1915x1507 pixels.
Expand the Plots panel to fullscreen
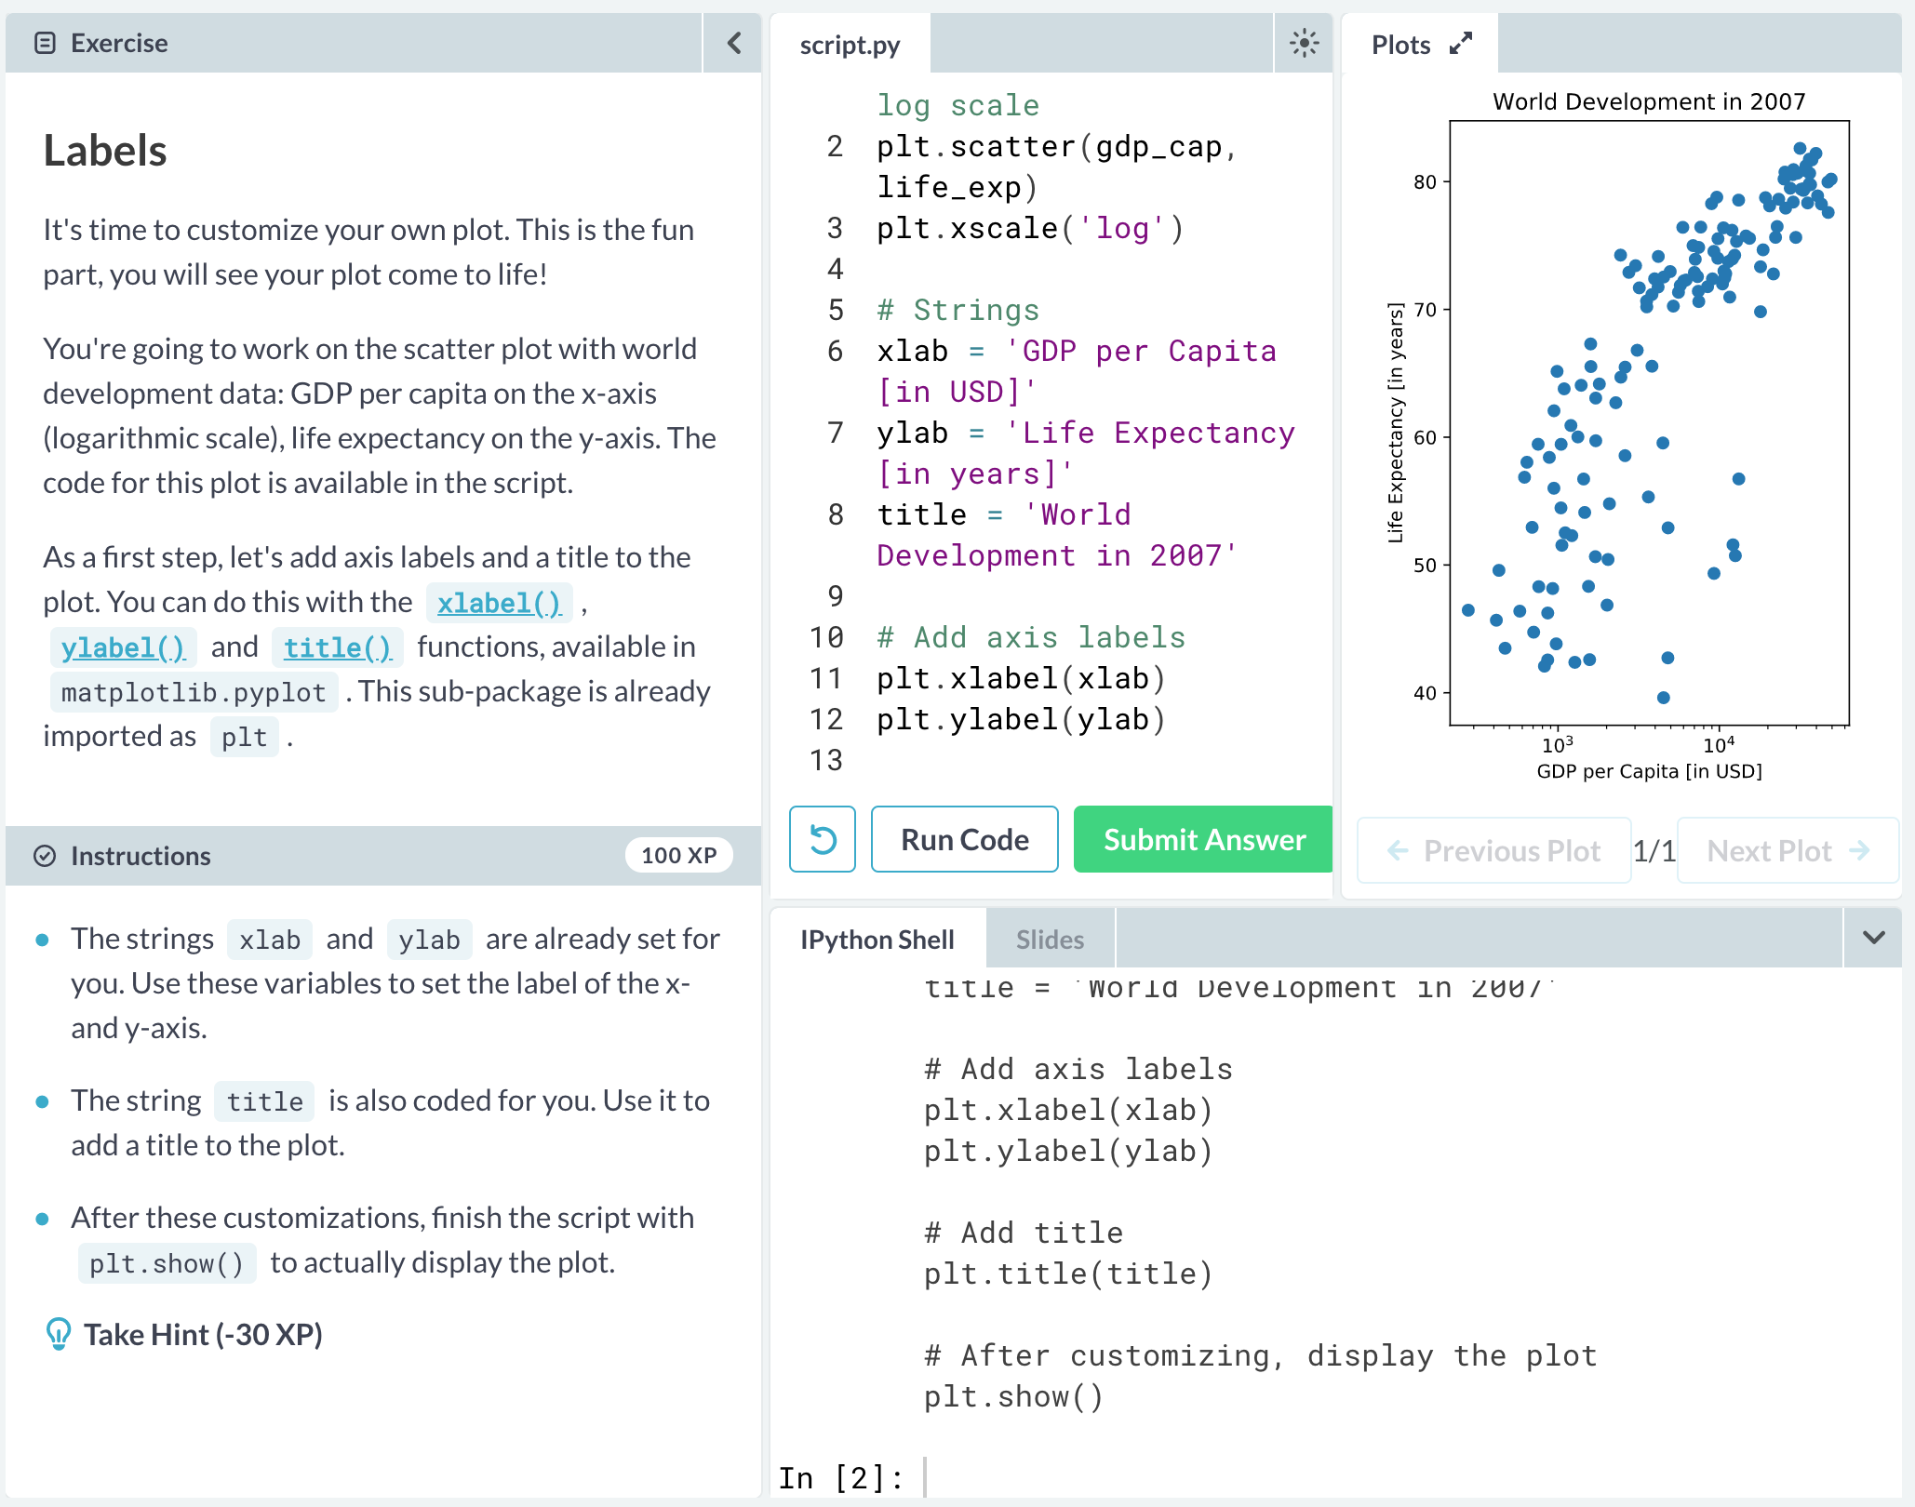click(x=1461, y=44)
